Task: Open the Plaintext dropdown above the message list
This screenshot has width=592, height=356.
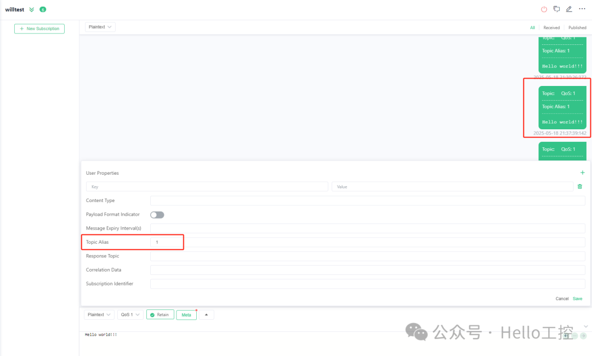Action: pyautogui.click(x=100, y=27)
